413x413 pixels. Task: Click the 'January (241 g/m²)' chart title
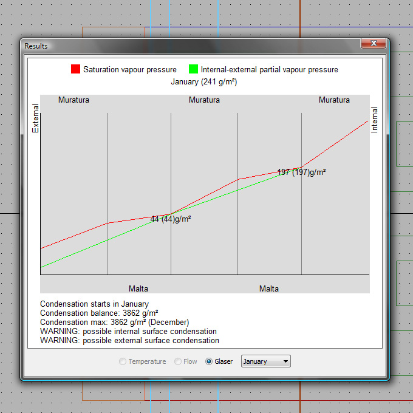(204, 82)
